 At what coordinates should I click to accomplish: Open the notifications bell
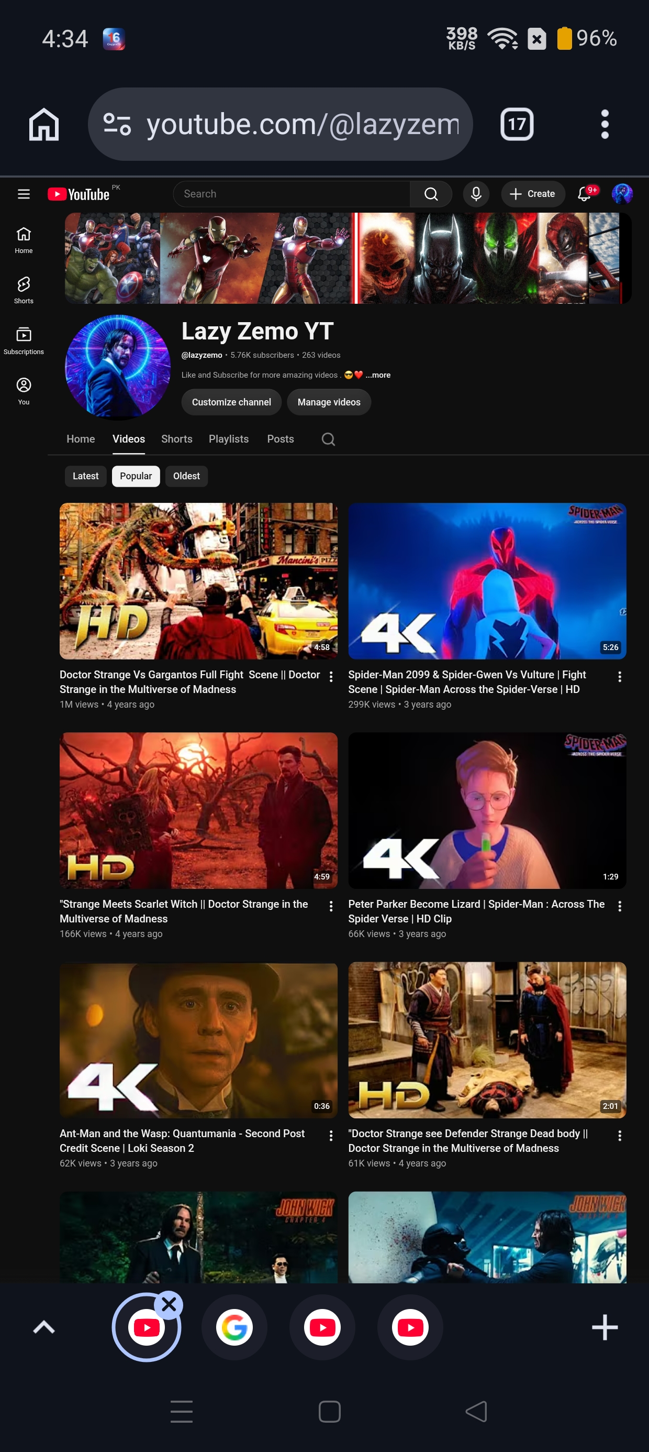pyautogui.click(x=585, y=194)
